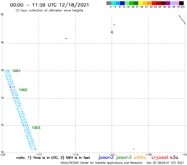Click the lavender swatch in the color scale

click(172, 3)
